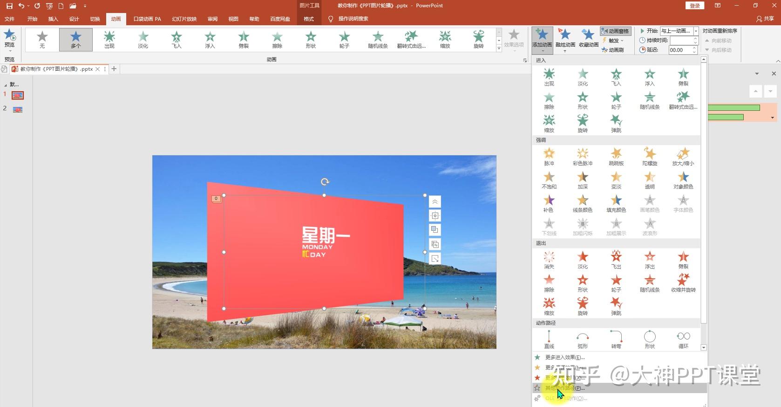Click the Save icon in the title bar
This screenshot has width=781, height=407.
point(9,6)
